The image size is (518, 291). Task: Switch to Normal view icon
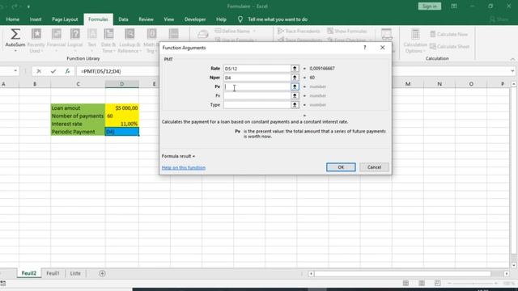[405, 283]
